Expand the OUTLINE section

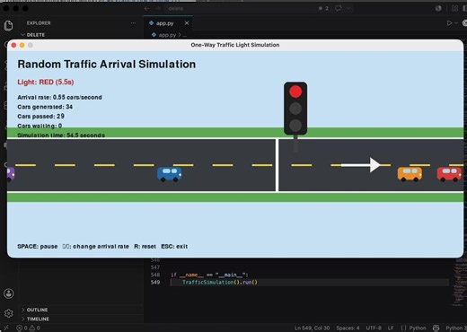click(x=37, y=310)
